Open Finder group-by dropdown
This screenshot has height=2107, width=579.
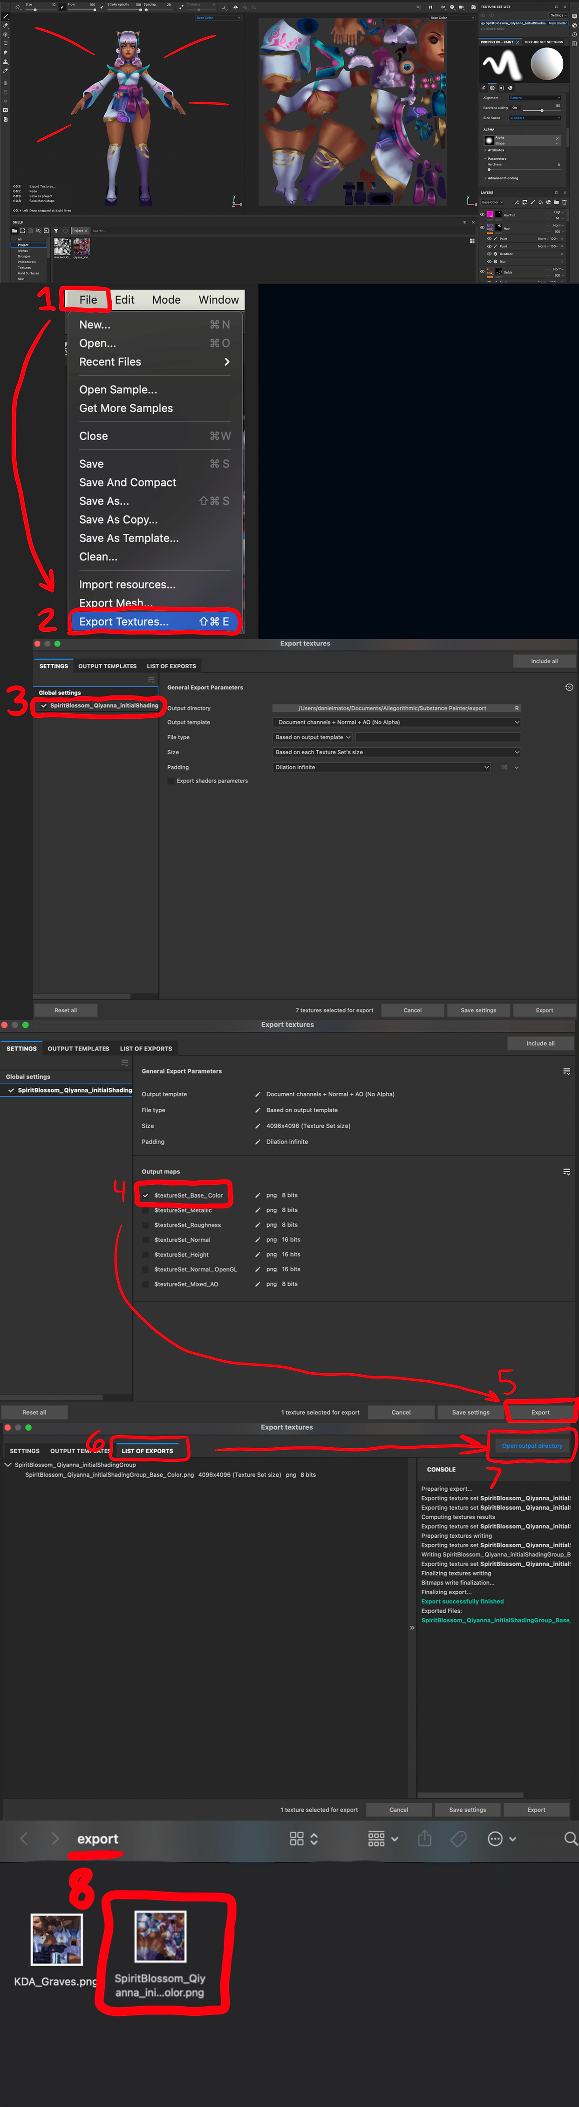383,1838
